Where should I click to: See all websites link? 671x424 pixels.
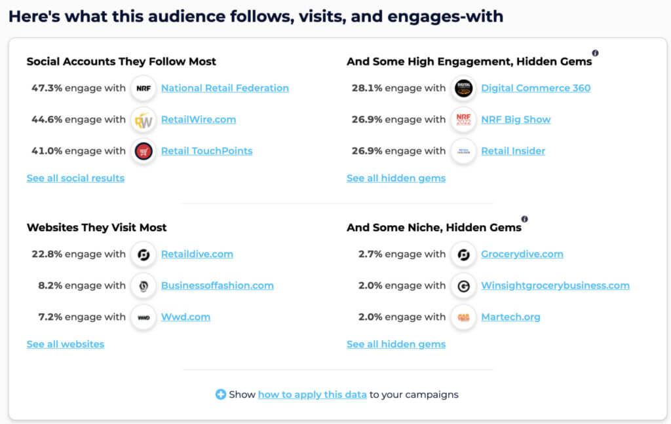coord(66,344)
